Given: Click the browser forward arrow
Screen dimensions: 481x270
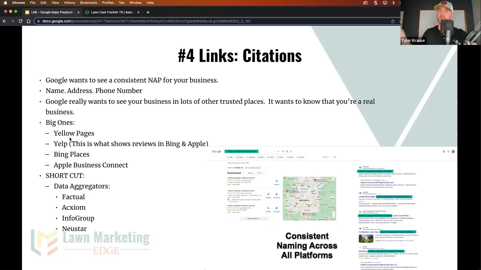Looking at the screenshot, I should [x=12, y=21].
